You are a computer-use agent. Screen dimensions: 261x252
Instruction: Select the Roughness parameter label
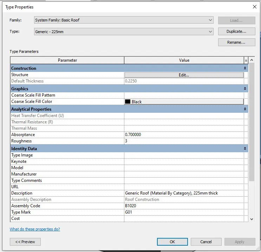(x=21, y=141)
